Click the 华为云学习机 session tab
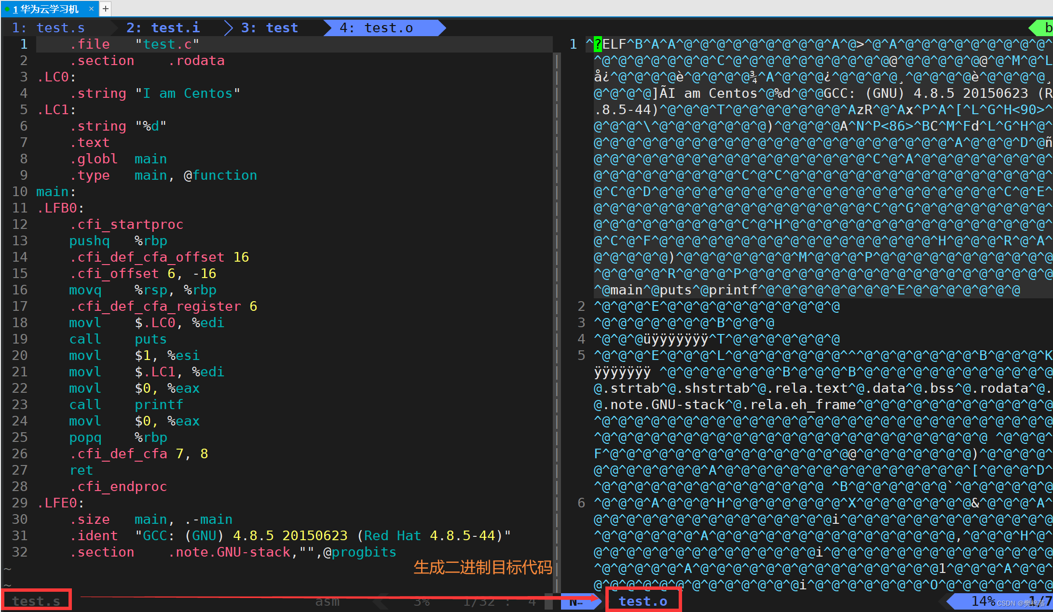1053x612 pixels. point(46,9)
